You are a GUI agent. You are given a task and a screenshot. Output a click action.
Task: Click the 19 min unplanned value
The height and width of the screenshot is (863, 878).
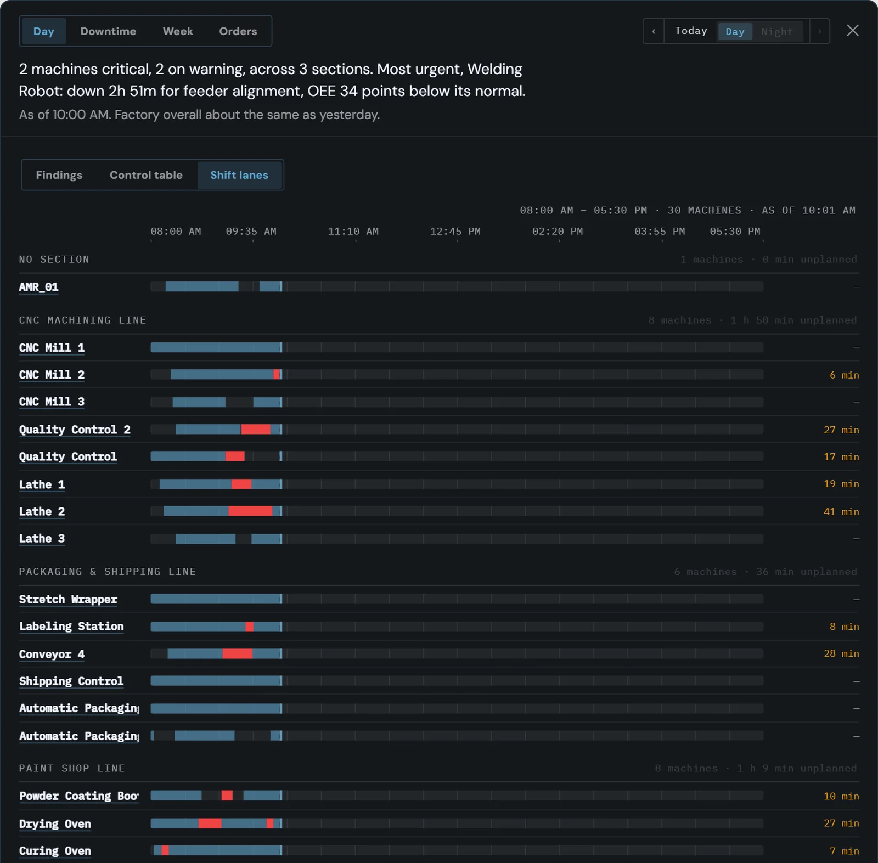841,484
